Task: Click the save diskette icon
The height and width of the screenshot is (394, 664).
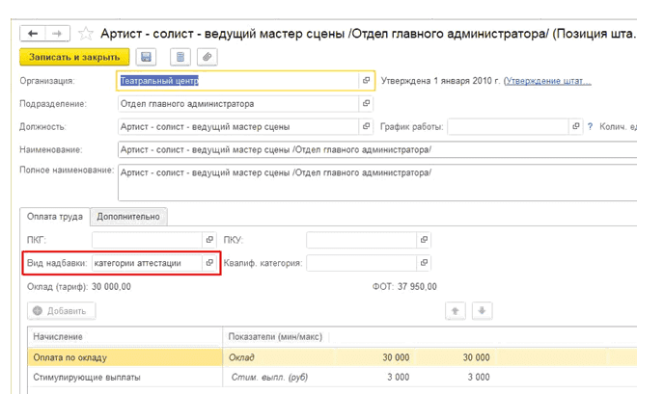Action: click(146, 57)
